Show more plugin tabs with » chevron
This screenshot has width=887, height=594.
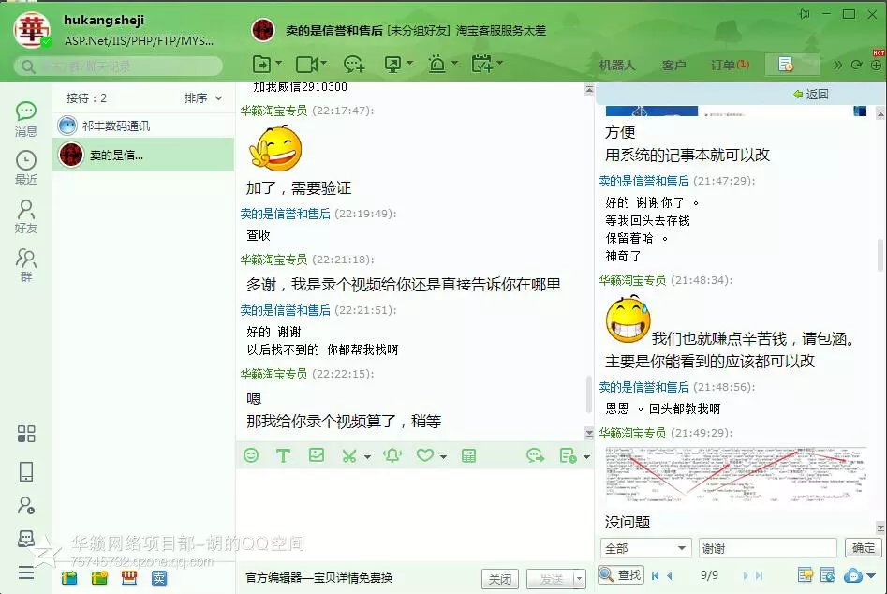tap(837, 65)
